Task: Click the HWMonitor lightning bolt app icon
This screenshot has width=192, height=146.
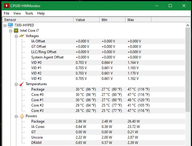Action: pyautogui.click(x=7, y=6)
